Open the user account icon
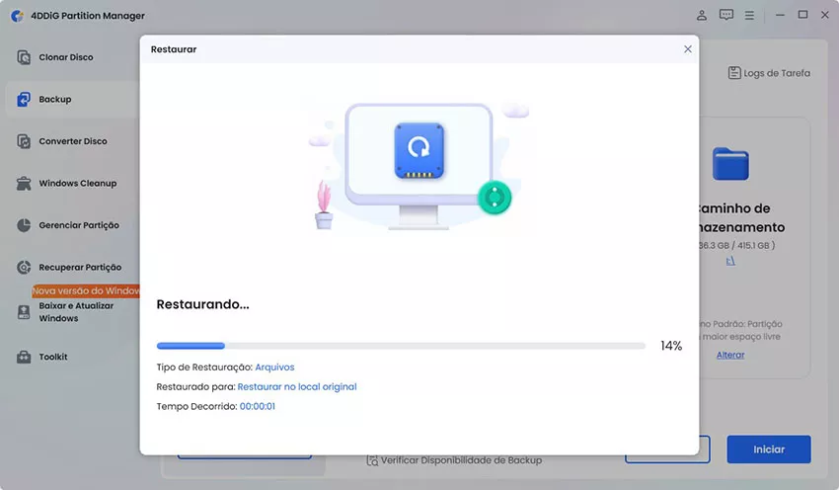839x490 pixels. 702,15
